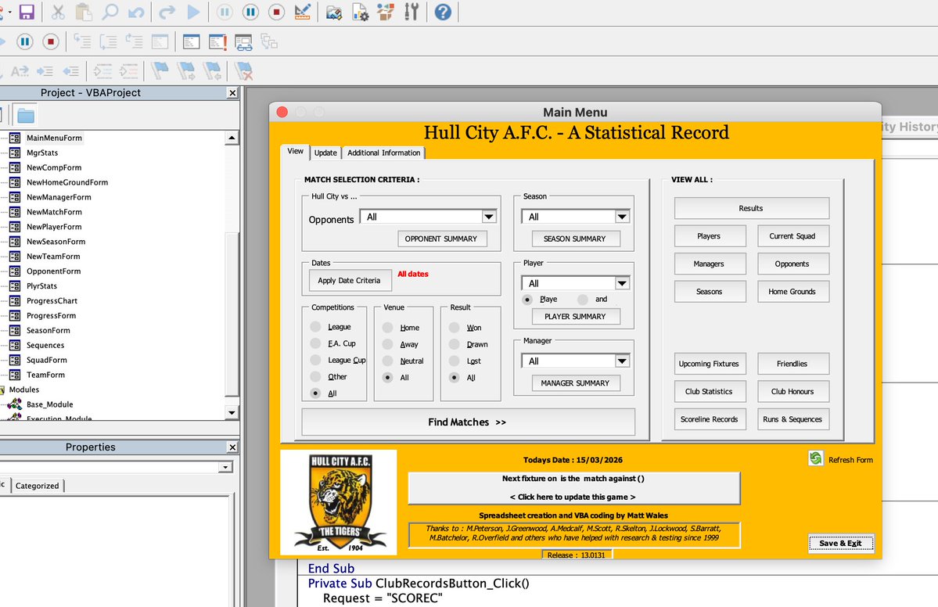Click the Results button
The image size is (938, 607).
click(x=751, y=208)
